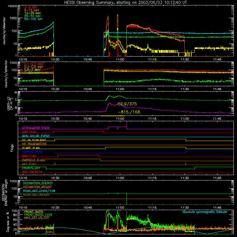Select the 3-6 keV legend label
This screenshot has width=237, height=237.
click(x=31, y=7)
